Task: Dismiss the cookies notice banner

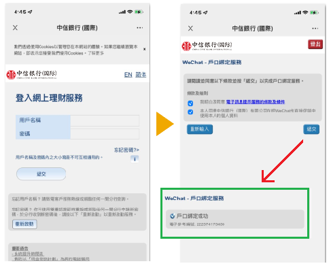Action: (x=144, y=49)
